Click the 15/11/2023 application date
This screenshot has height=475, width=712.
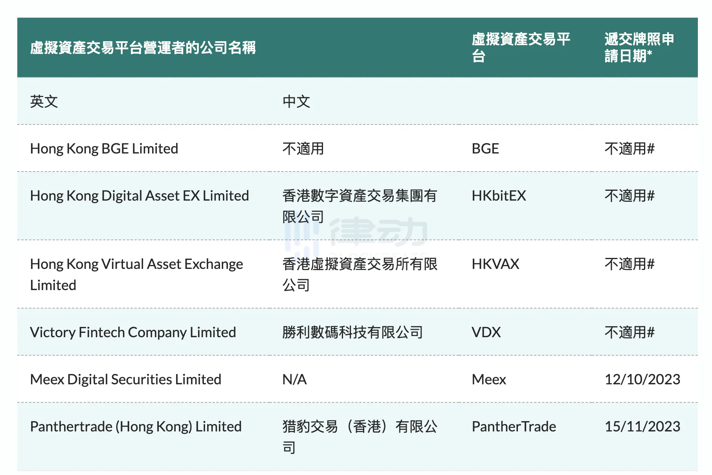(x=642, y=427)
